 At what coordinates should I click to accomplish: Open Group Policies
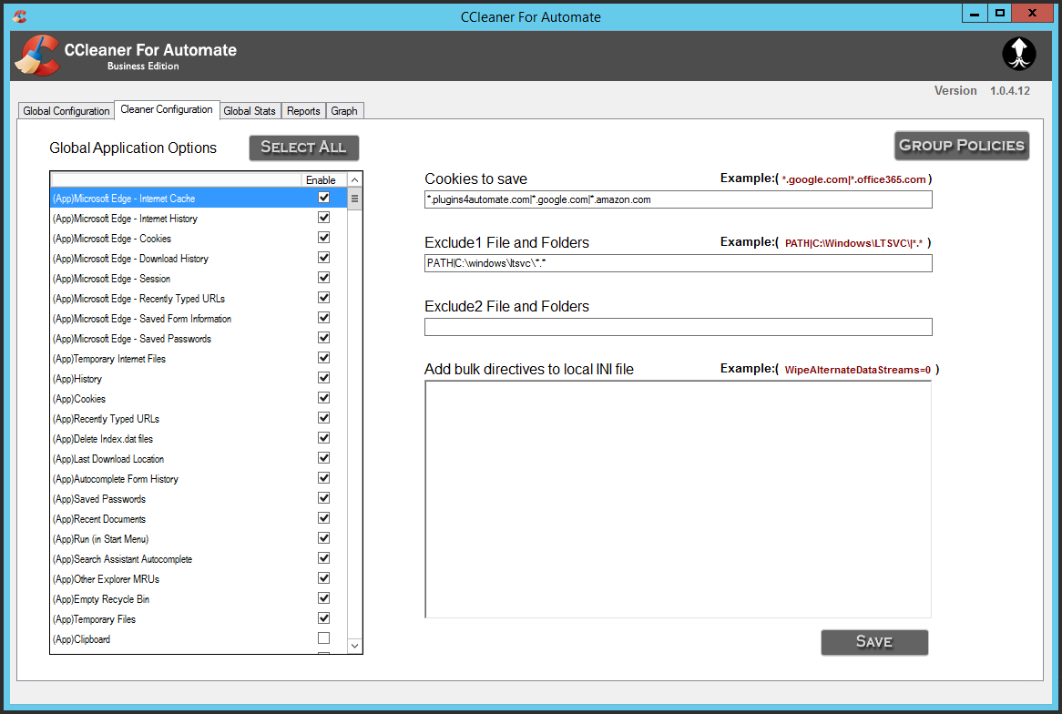click(961, 146)
